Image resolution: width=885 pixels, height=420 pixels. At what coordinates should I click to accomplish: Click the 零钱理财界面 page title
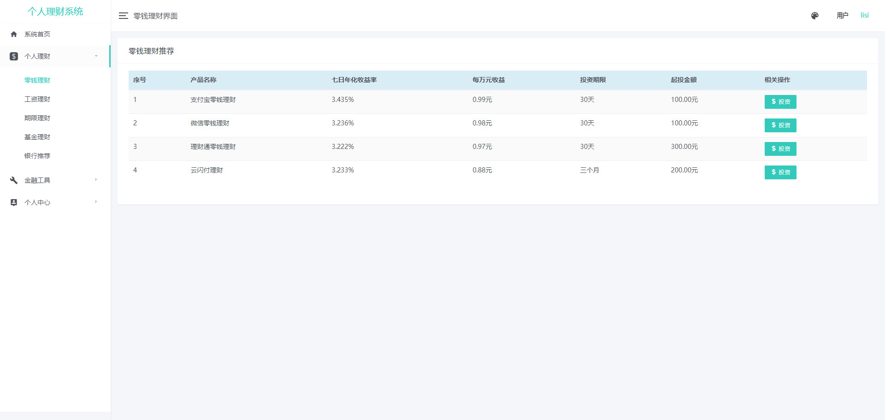pos(155,16)
